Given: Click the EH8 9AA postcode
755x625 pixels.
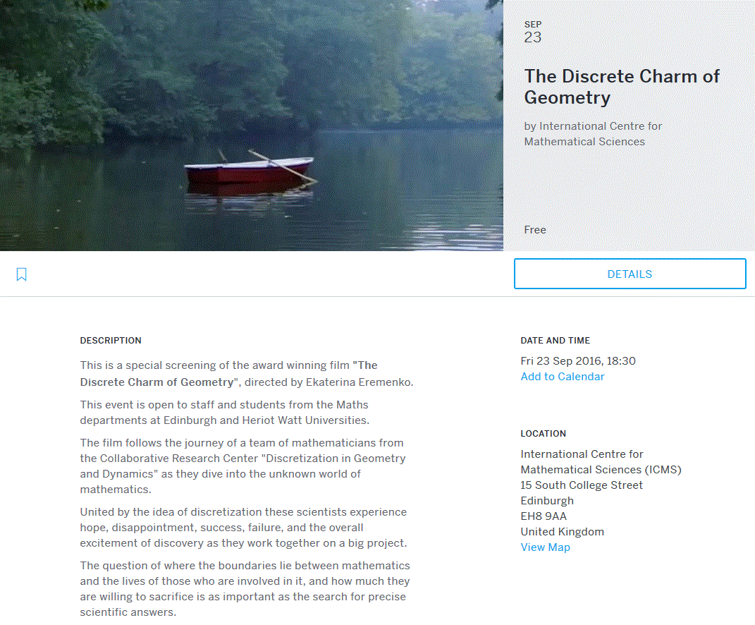Looking at the screenshot, I should point(544,516).
